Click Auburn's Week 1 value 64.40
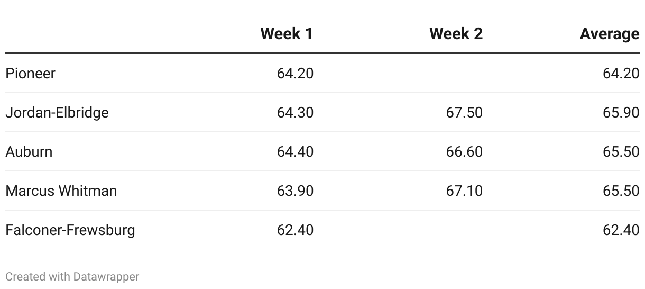Screen dimensions: 645x289 pyautogui.click(x=295, y=151)
